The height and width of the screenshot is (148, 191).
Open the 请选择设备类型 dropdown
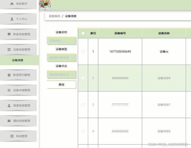tap(61, 58)
